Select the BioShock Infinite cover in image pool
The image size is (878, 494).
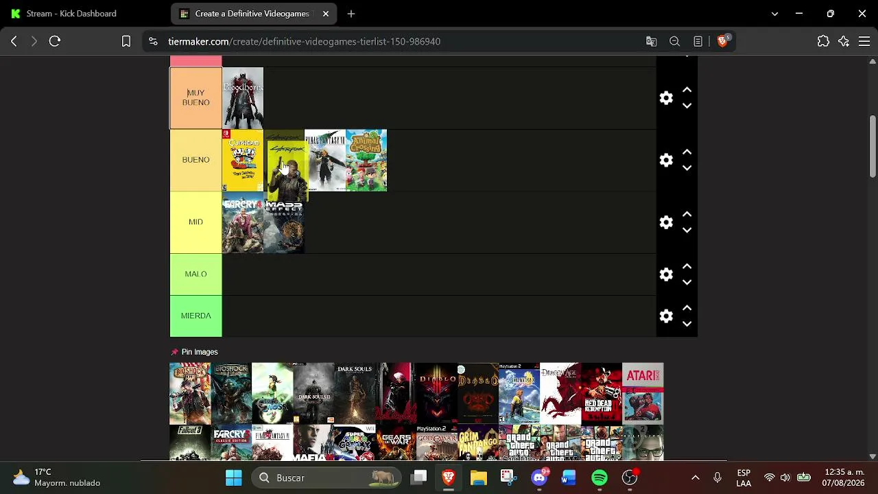point(190,394)
